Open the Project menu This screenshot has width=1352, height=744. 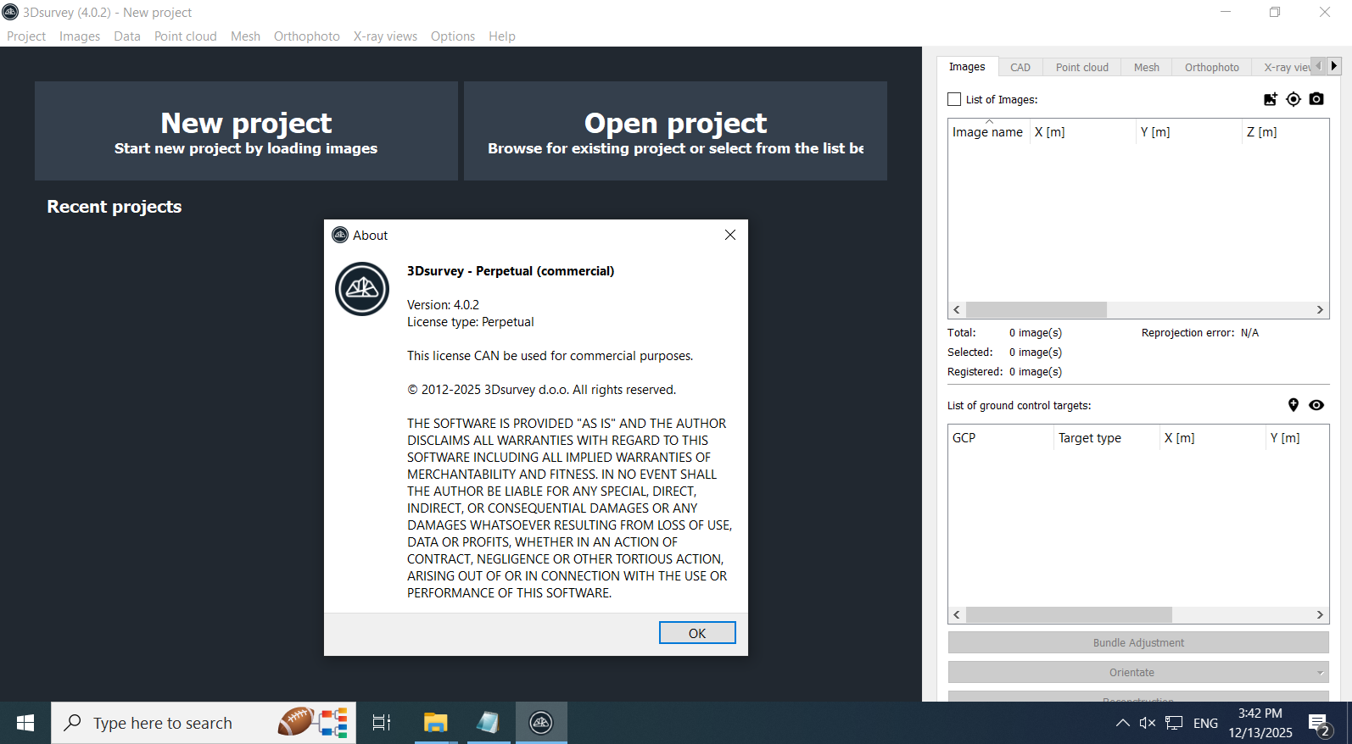tap(26, 36)
